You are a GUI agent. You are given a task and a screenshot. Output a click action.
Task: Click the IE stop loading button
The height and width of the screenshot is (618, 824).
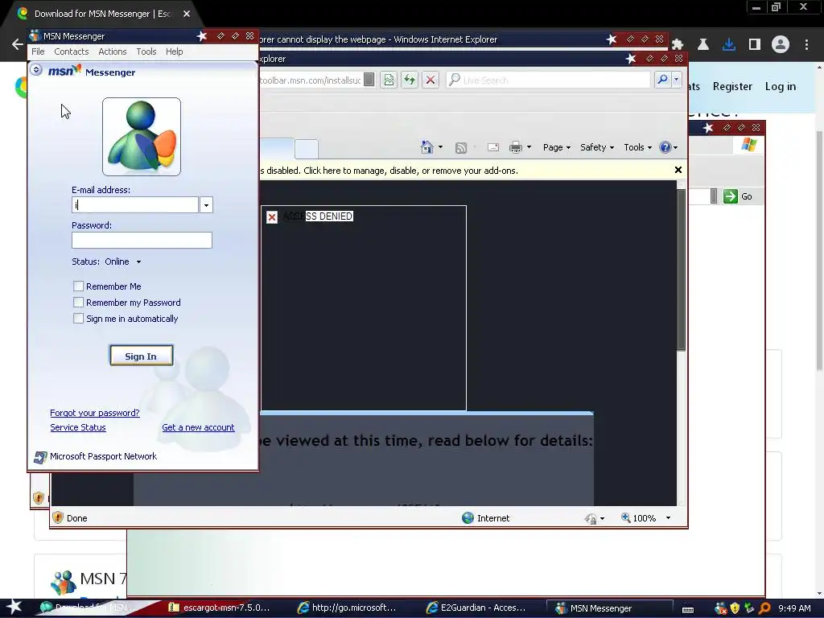431,80
